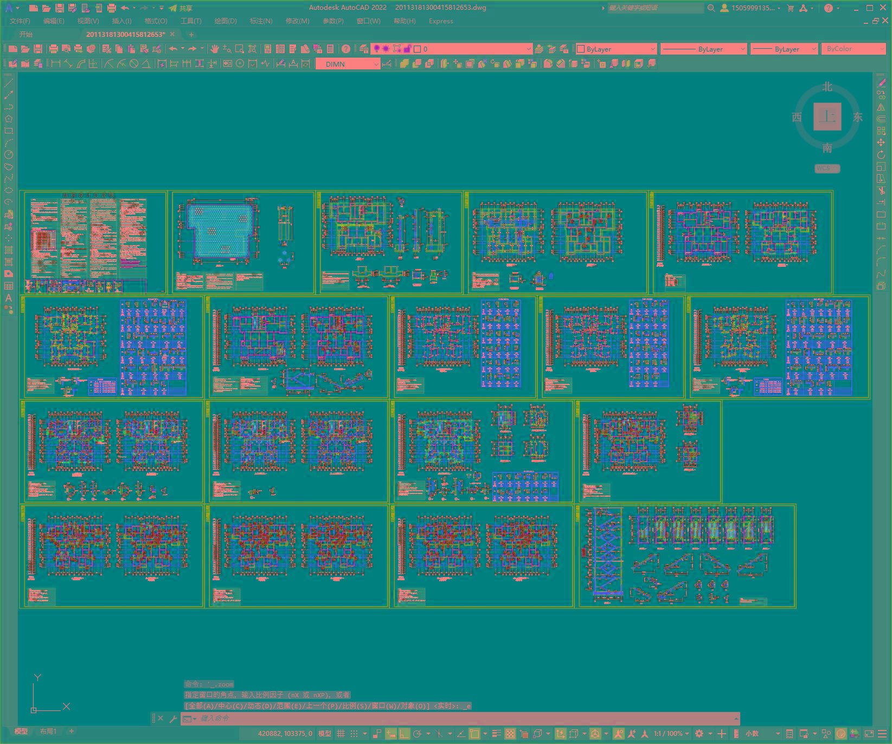Select the Polygon tool in the draw toolbar

pyautogui.click(x=9, y=119)
